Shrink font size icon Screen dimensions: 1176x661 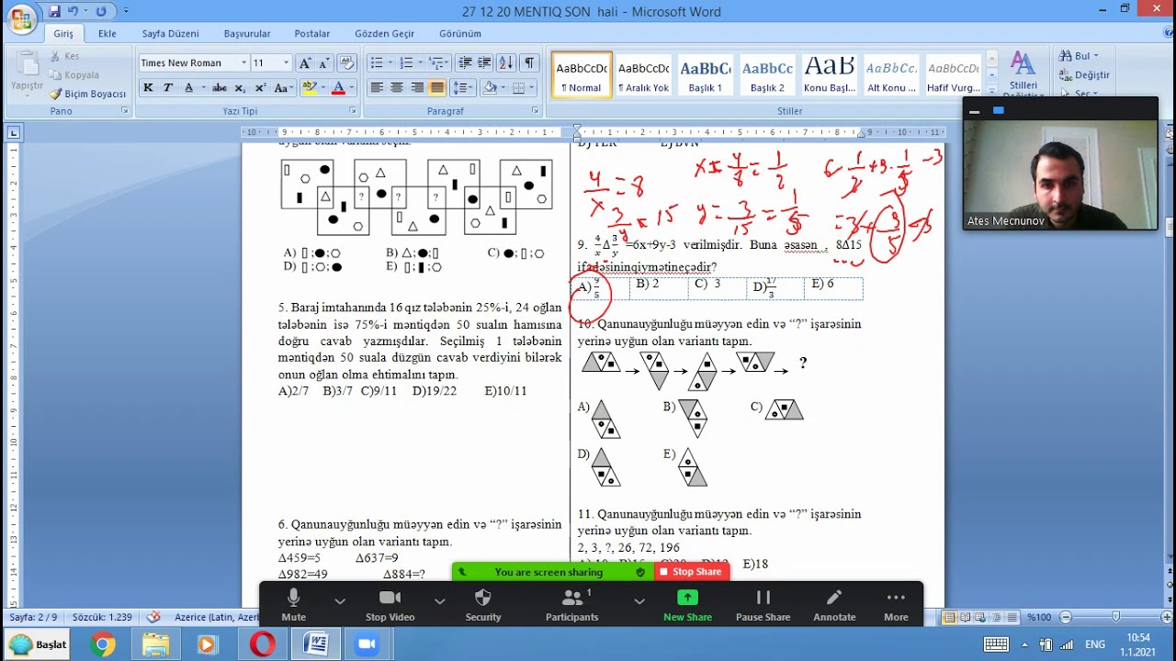point(324,62)
